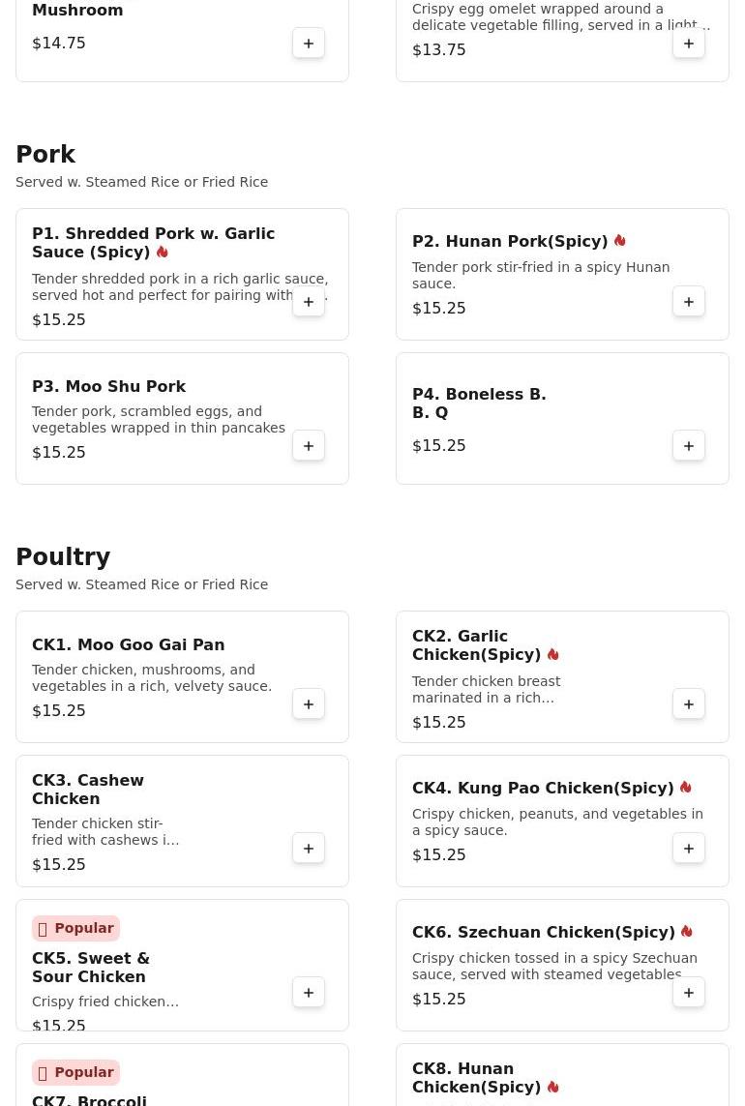The height and width of the screenshot is (1106, 745).
Task: Click the P2 Hunan Pork(Spicy) title
Action: pyautogui.click(x=509, y=242)
